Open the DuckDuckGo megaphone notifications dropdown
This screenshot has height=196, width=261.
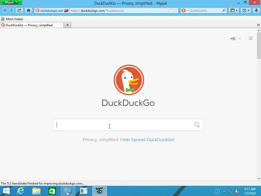[235, 39]
